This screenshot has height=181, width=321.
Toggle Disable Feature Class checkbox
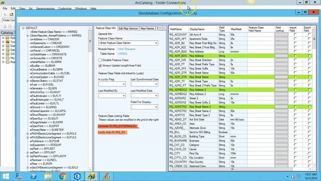(x=100, y=60)
